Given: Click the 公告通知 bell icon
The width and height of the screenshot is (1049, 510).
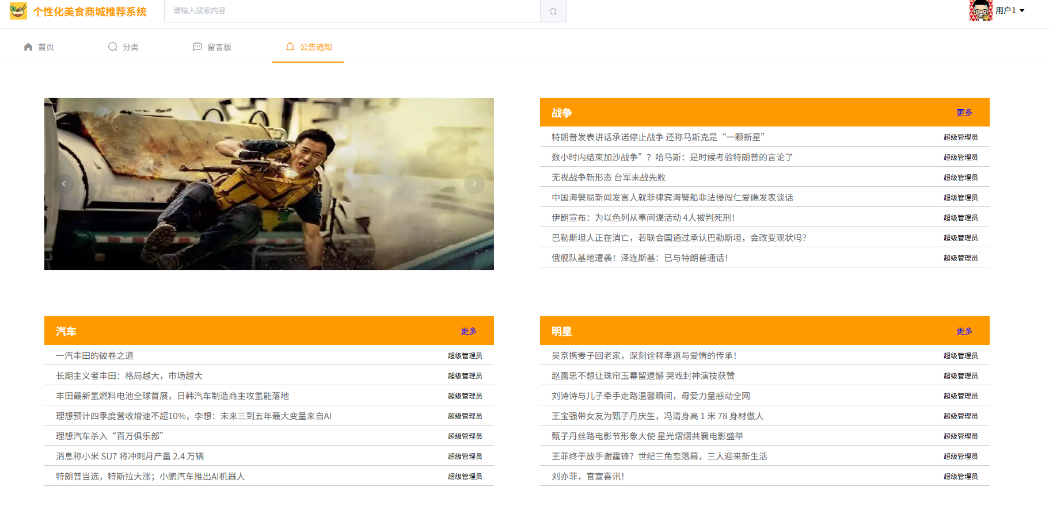Looking at the screenshot, I should (x=290, y=47).
